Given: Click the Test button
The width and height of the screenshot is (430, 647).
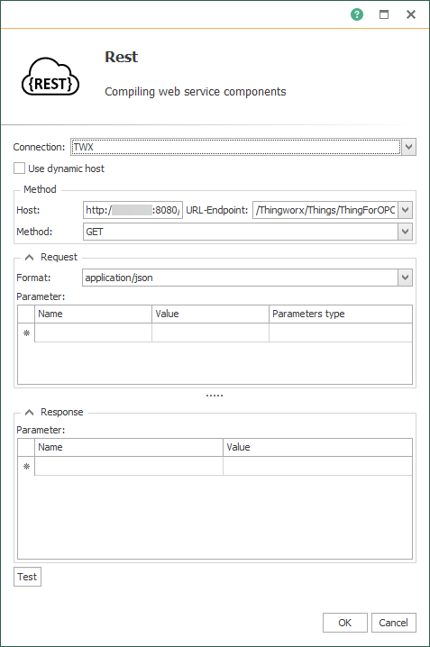Looking at the screenshot, I should pos(27,577).
